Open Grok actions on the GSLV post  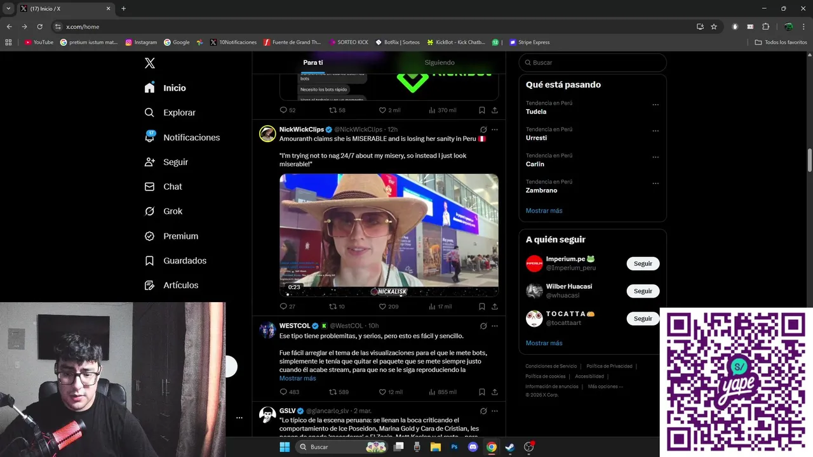point(483,411)
